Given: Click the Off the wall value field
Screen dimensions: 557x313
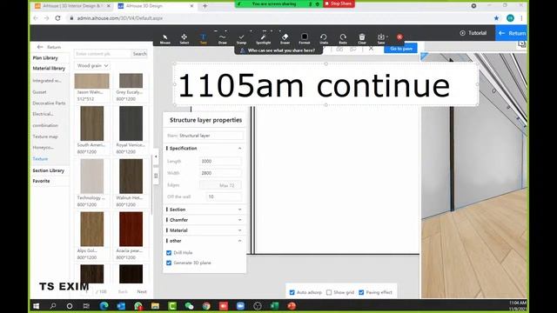Looking at the screenshot, I should (x=224, y=196).
